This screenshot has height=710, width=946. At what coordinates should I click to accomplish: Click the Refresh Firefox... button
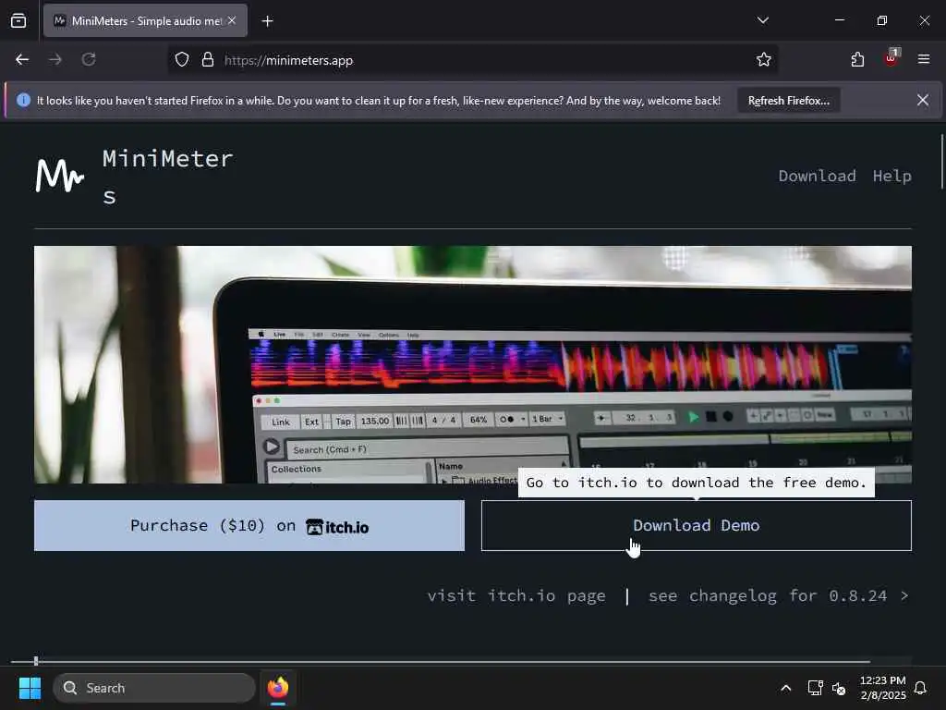click(789, 101)
